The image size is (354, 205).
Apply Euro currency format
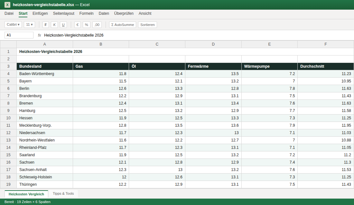[x=78, y=25]
